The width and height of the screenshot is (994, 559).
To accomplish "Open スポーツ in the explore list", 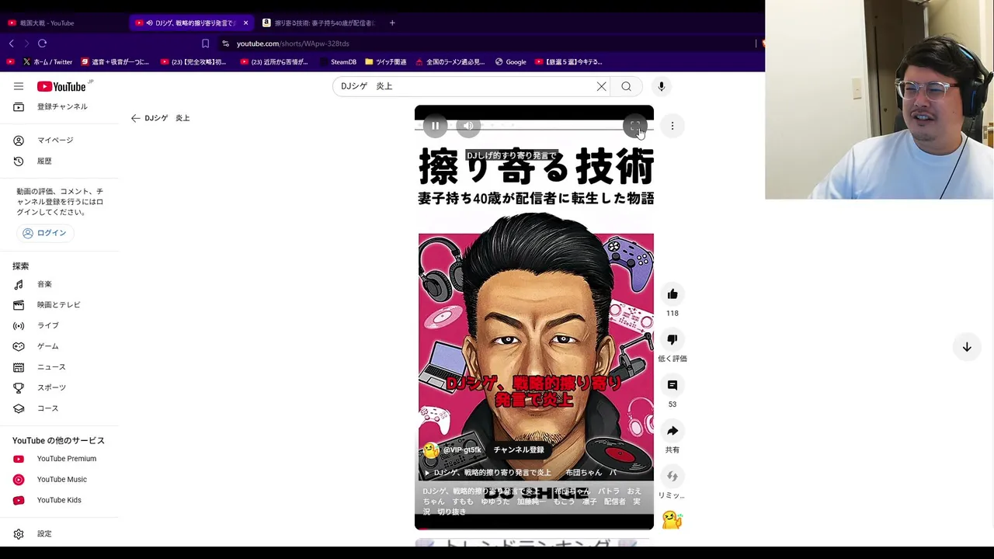I will tap(59, 387).
